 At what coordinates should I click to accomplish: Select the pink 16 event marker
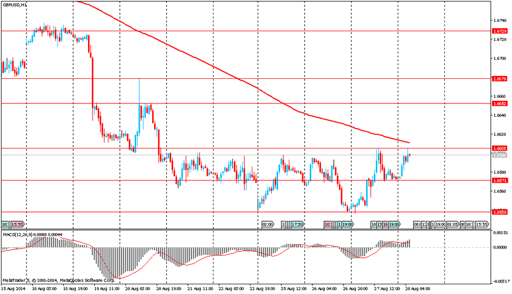pyautogui.click(x=385, y=224)
